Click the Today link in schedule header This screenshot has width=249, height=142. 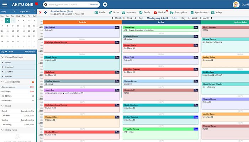[x=174, y=18]
